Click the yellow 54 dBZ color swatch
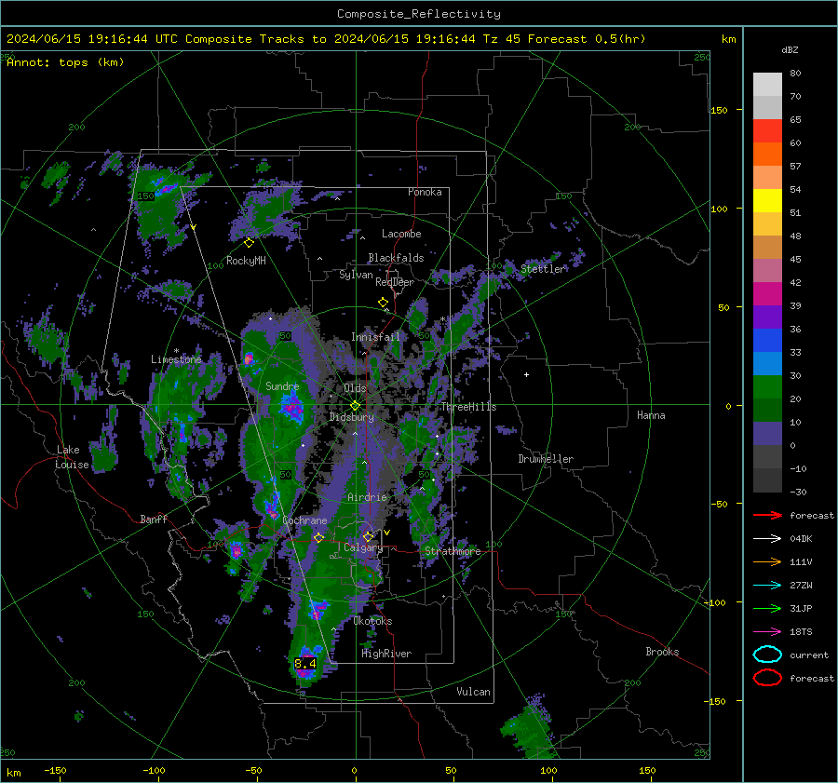This screenshot has height=783, width=838. [x=767, y=200]
